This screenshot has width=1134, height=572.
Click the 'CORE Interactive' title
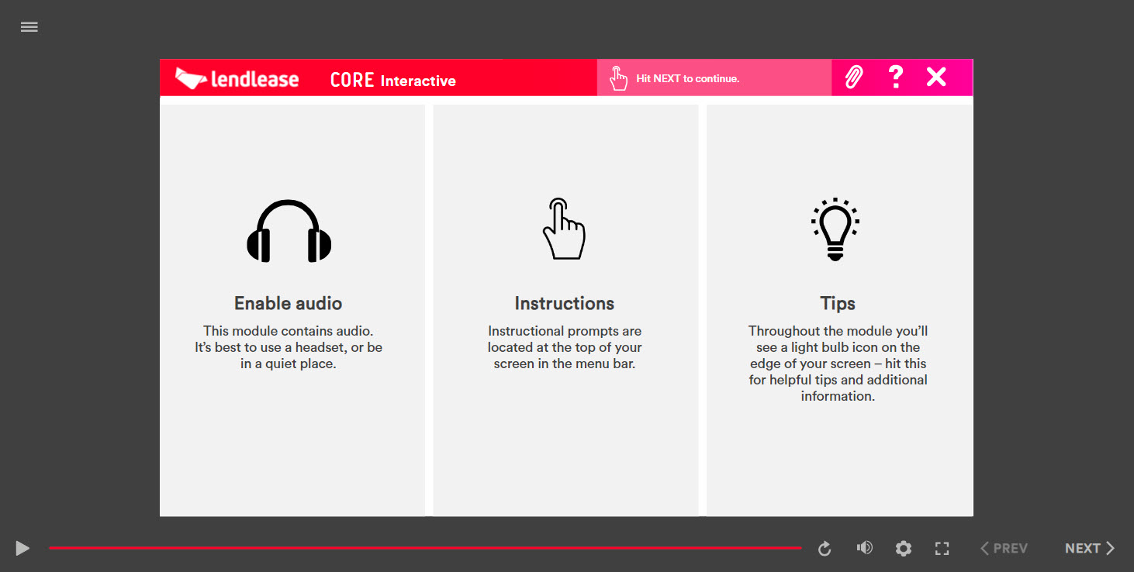coord(393,80)
